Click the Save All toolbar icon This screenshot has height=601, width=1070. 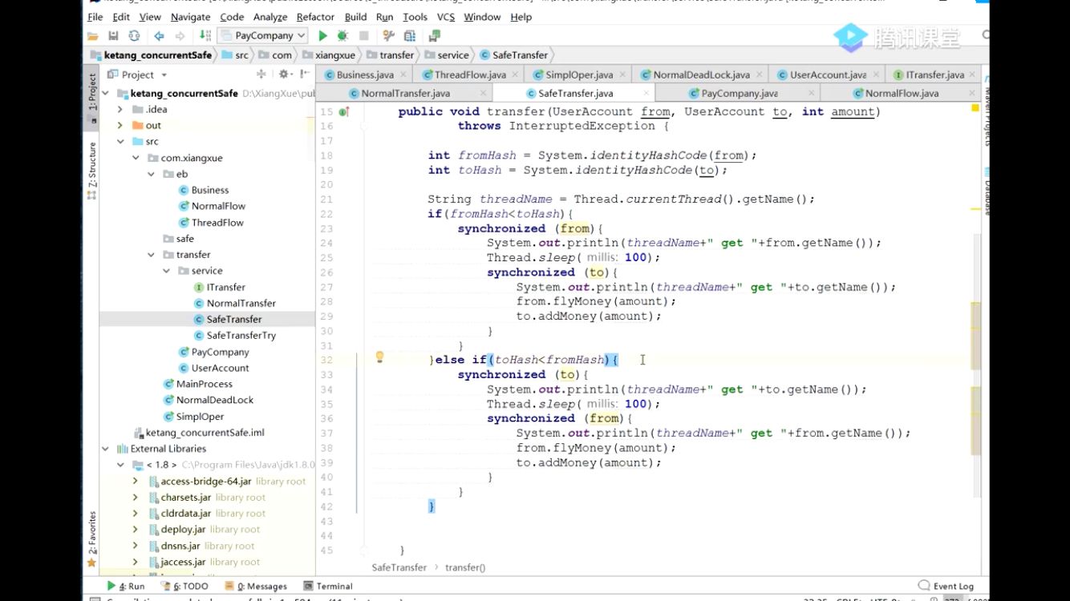[113, 35]
